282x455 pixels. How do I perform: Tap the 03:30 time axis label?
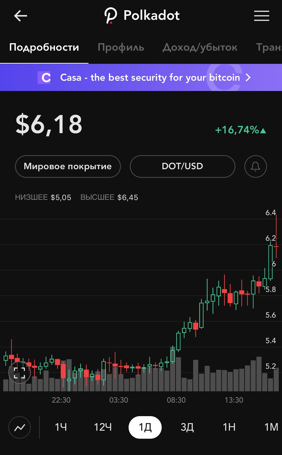point(119,400)
